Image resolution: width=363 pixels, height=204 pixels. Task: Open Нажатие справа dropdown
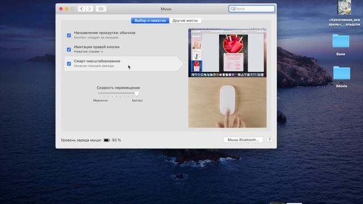point(88,52)
